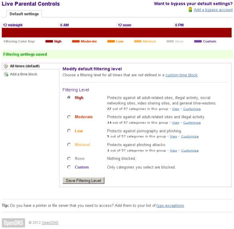Click the red timeline bar at noon

click(x=117, y=33)
